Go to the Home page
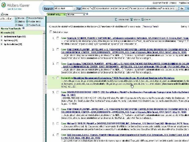Screen dimensions: 189x142 4,14
